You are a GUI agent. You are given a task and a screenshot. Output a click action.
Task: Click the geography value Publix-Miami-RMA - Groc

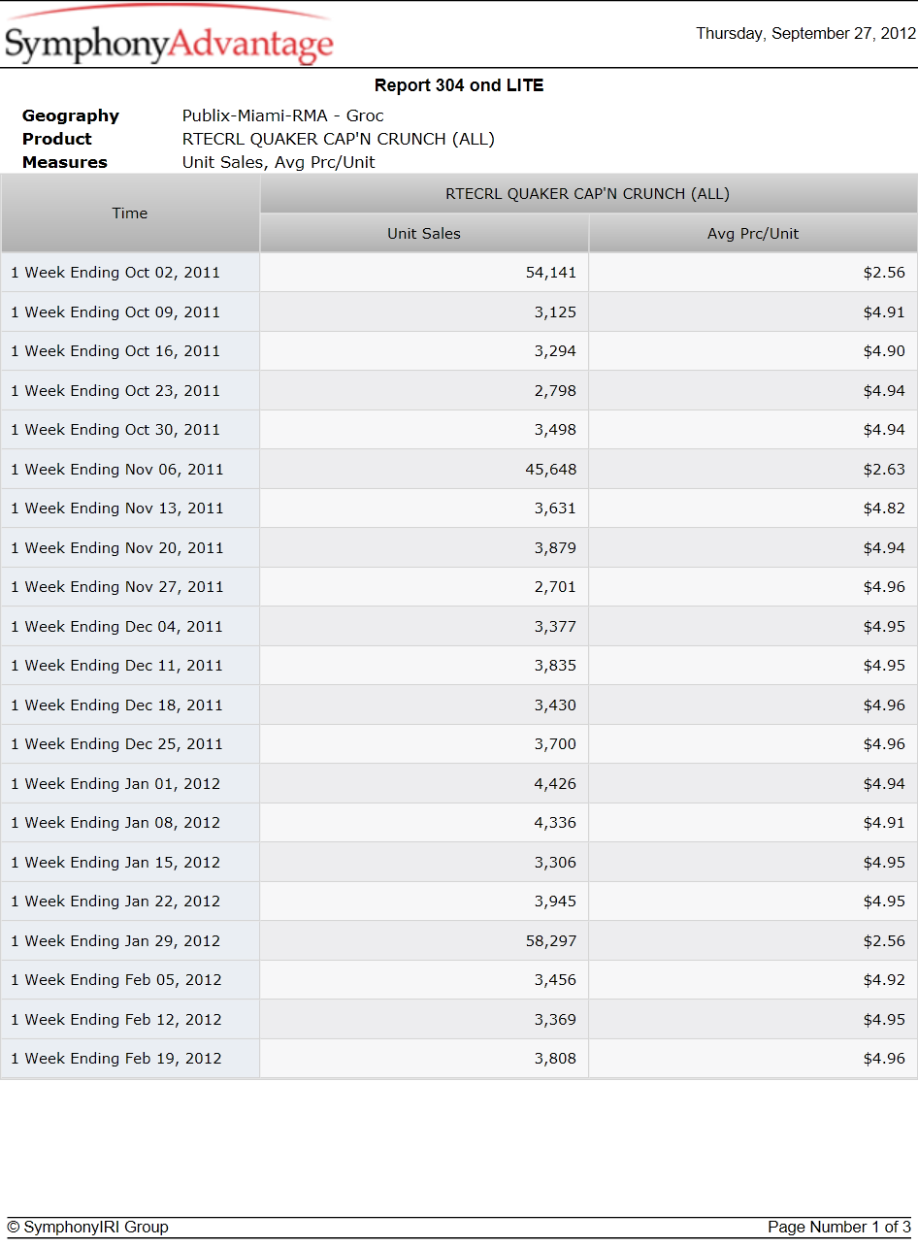tap(283, 116)
